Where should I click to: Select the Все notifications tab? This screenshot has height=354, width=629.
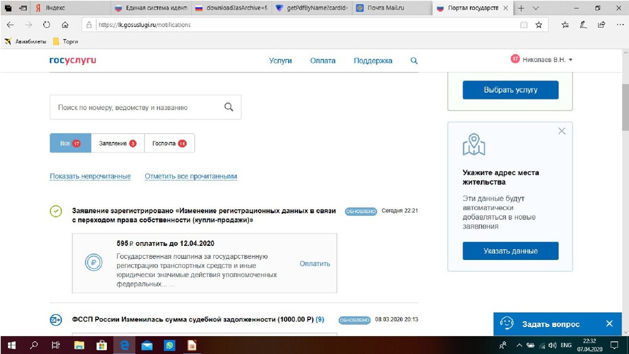point(70,143)
